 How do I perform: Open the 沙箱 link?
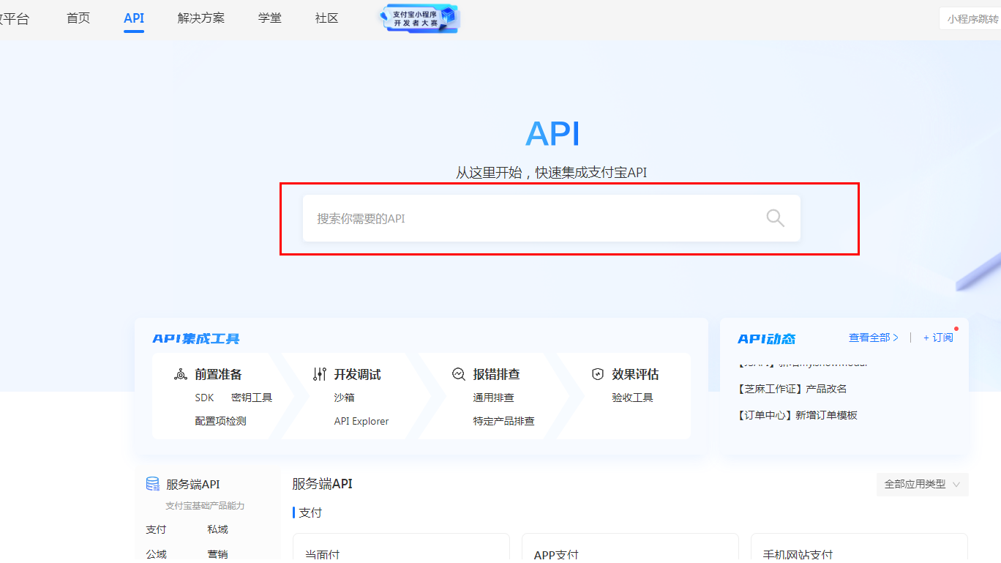coord(345,398)
